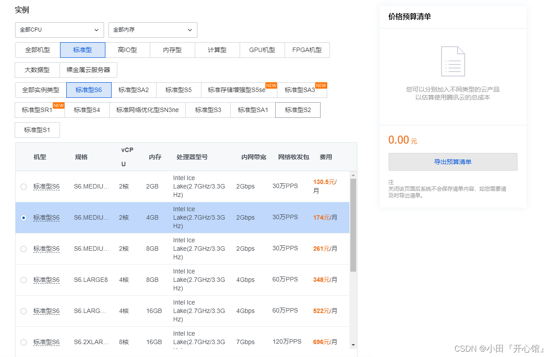550x357 pixels.
Task: Open the 全部CPU dropdown
Action: (60, 30)
